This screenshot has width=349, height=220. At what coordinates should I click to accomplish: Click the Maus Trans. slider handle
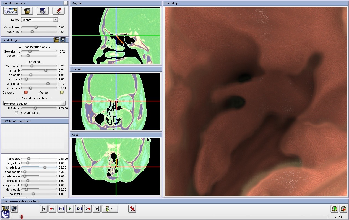click(x=36, y=27)
